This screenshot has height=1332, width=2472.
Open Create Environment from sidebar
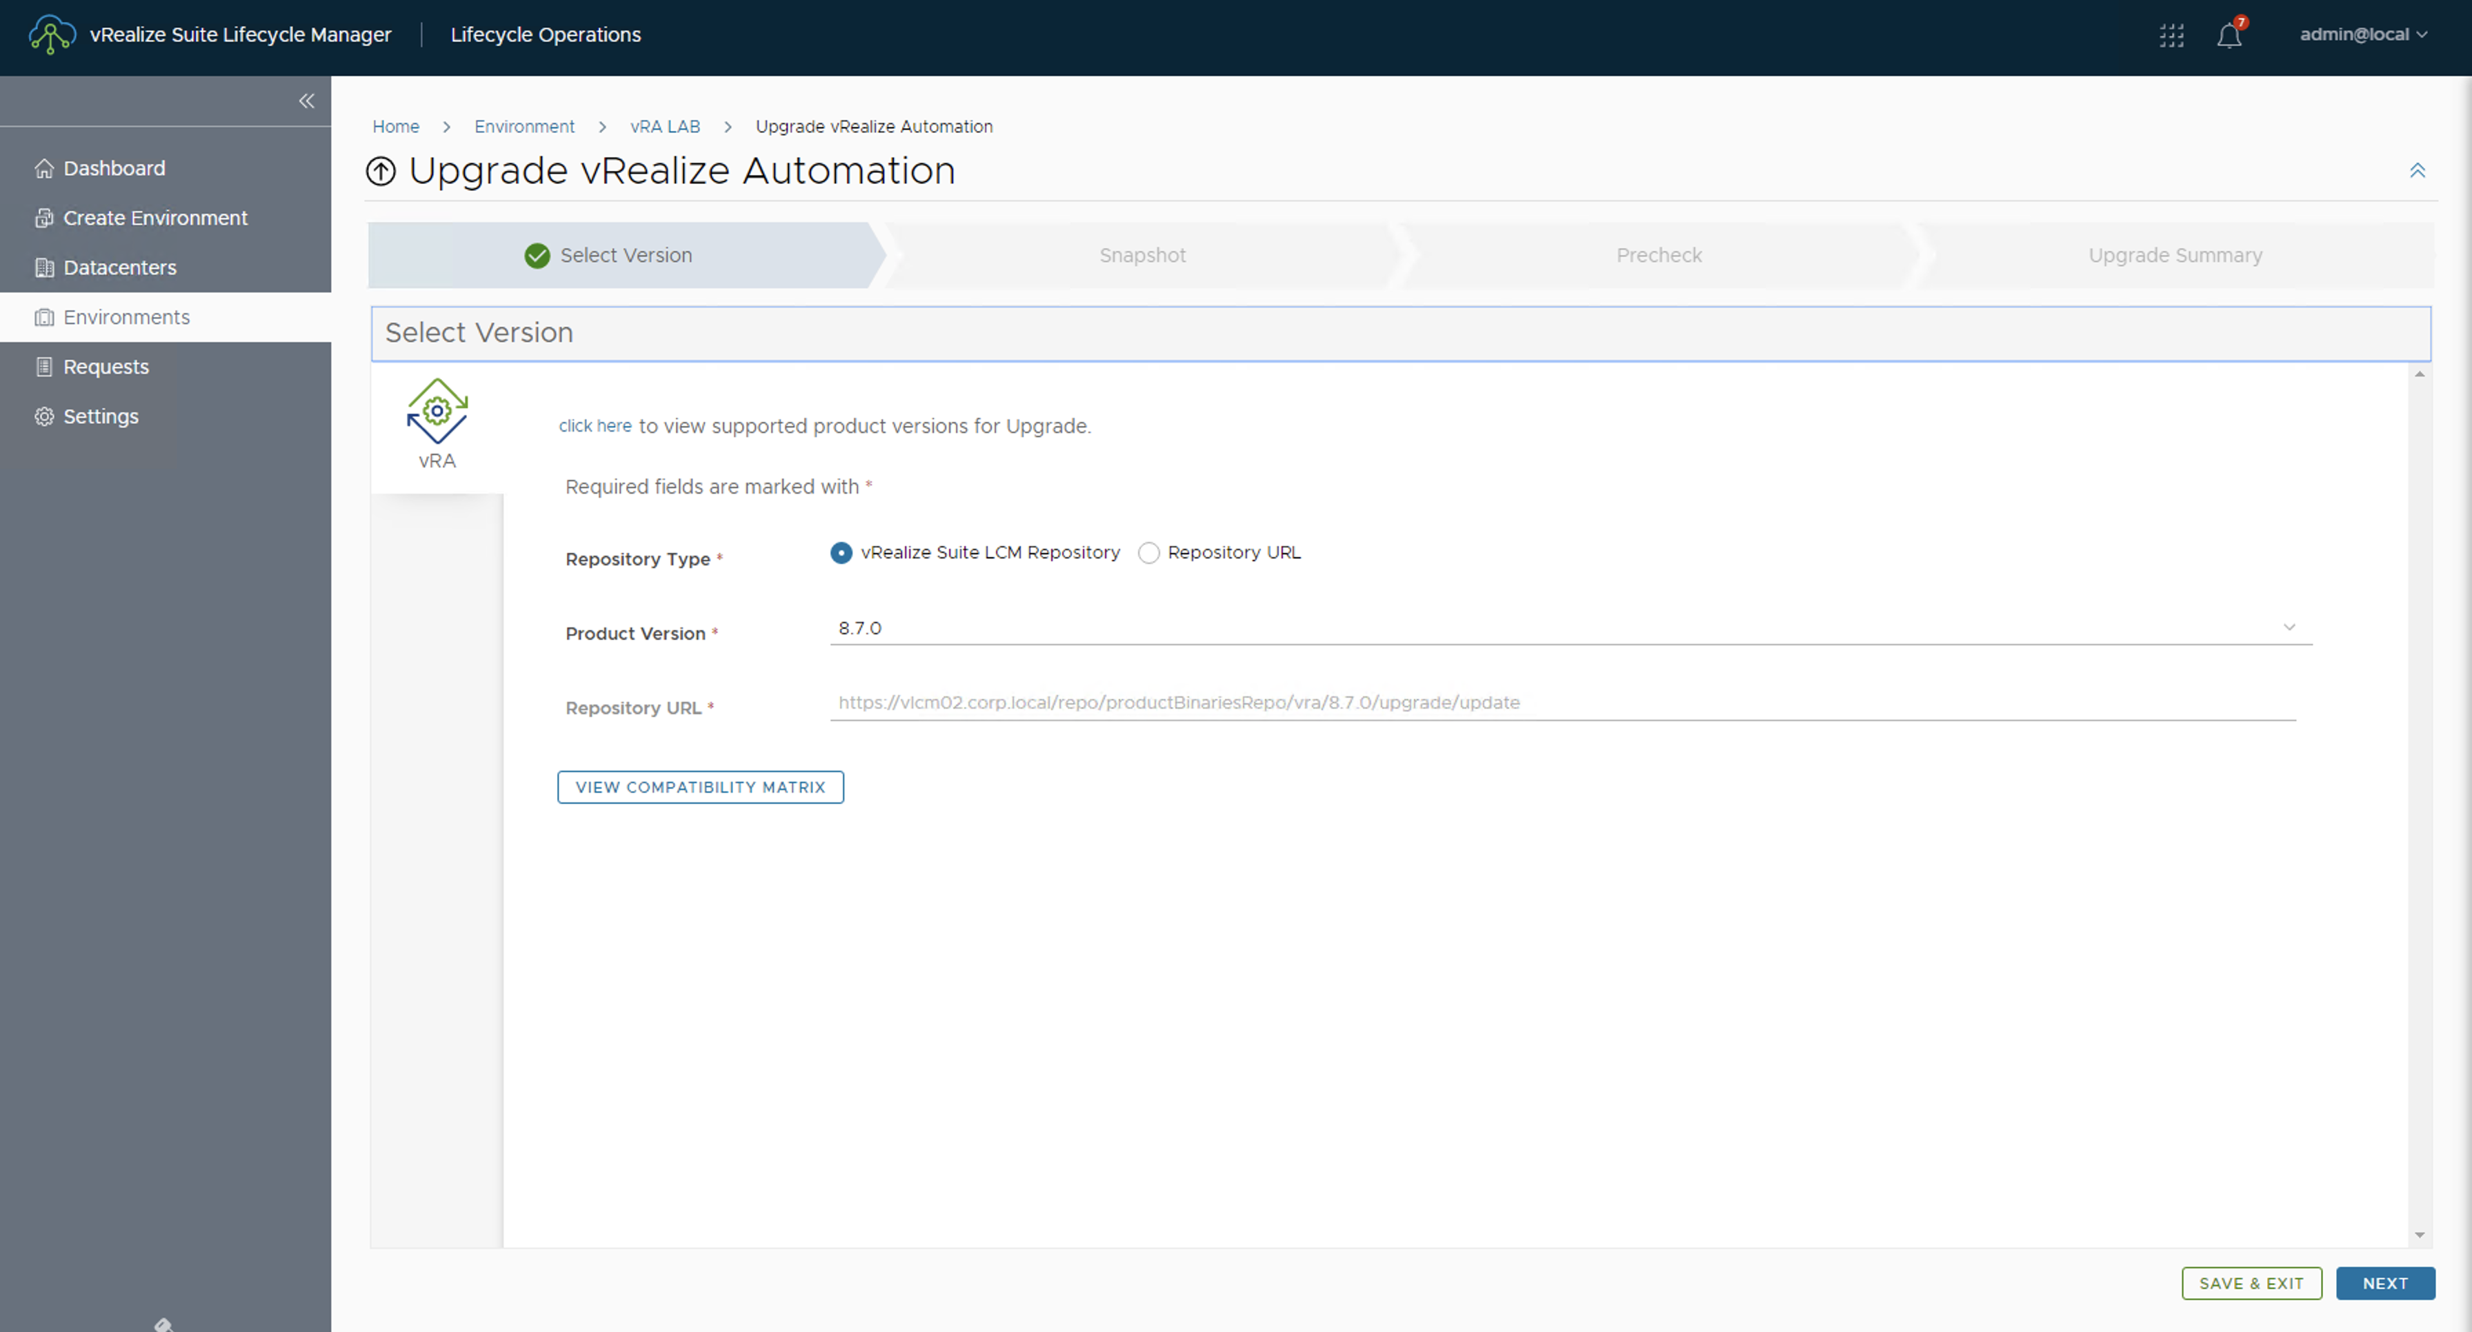[x=154, y=218]
